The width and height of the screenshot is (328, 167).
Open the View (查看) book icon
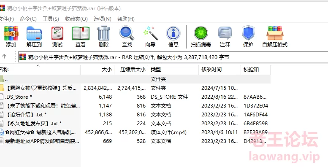click(x=81, y=33)
